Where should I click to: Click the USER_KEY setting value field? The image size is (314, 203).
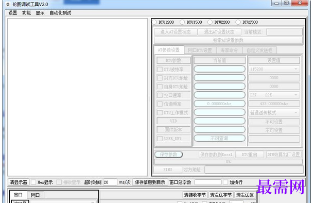tap(274, 139)
